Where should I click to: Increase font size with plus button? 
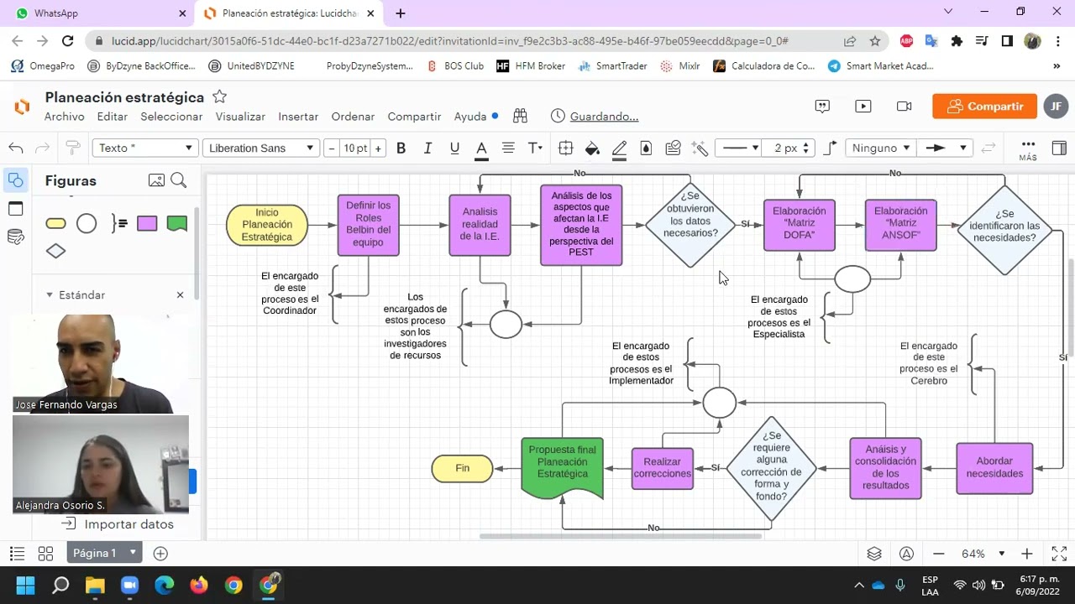pos(378,148)
